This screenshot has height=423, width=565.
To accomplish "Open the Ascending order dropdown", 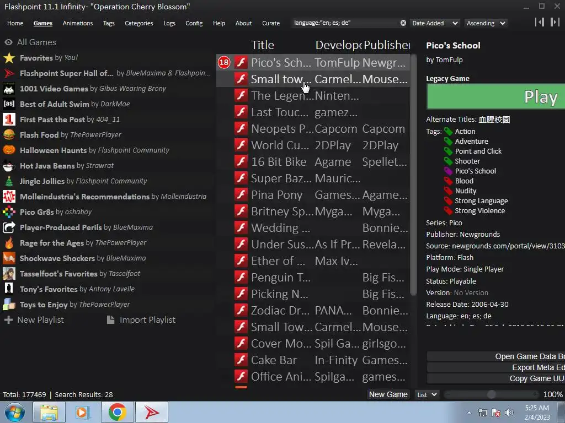I will click(486, 23).
